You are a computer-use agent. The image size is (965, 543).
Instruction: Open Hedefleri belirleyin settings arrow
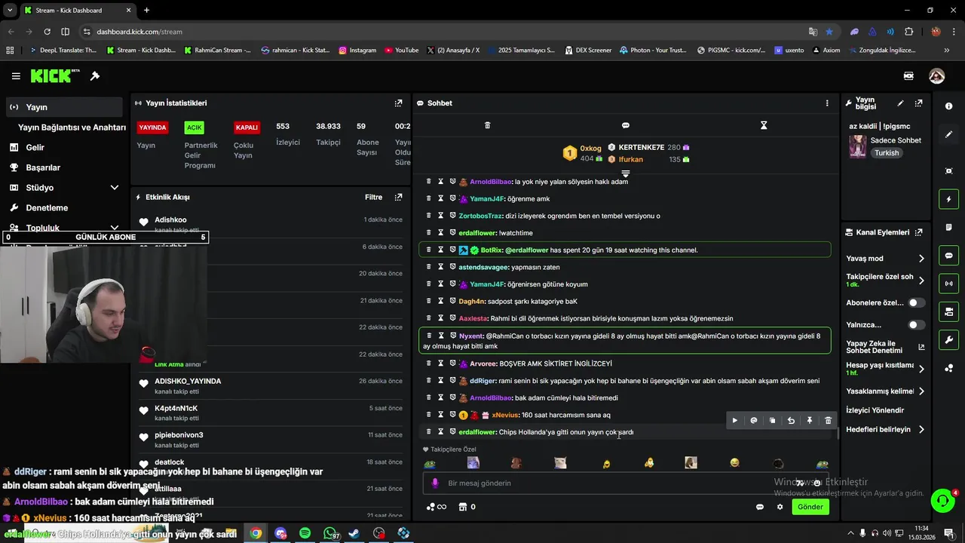pyautogui.click(x=921, y=430)
